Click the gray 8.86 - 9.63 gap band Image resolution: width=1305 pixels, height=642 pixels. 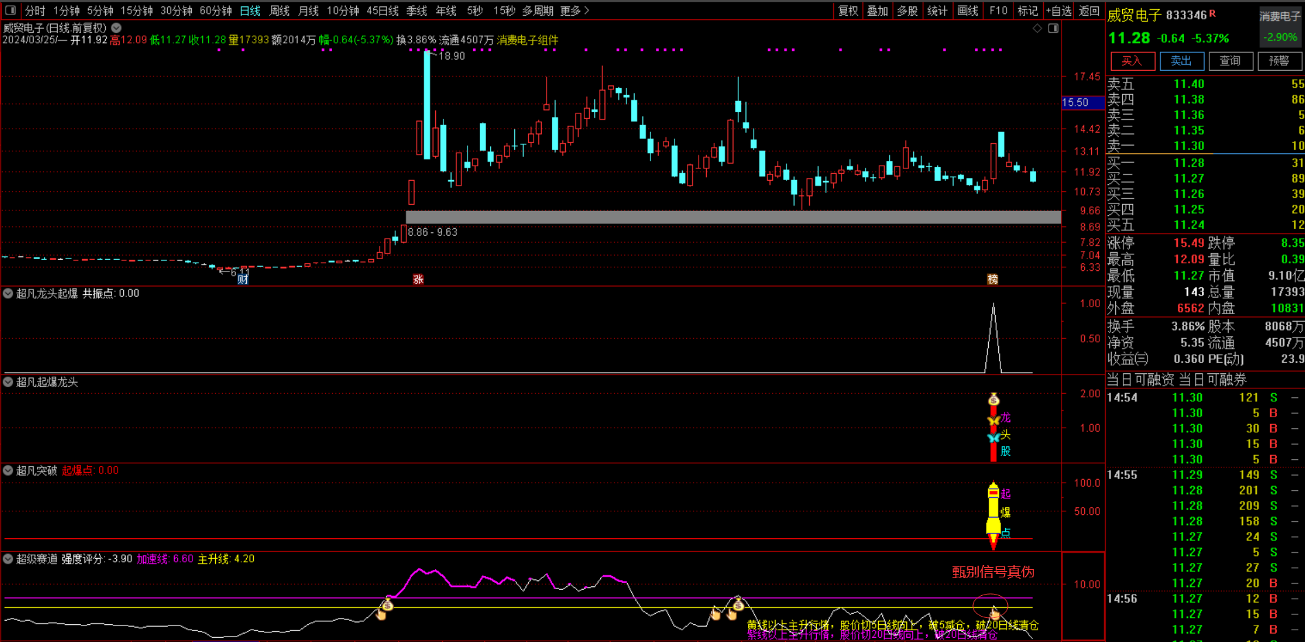point(733,217)
